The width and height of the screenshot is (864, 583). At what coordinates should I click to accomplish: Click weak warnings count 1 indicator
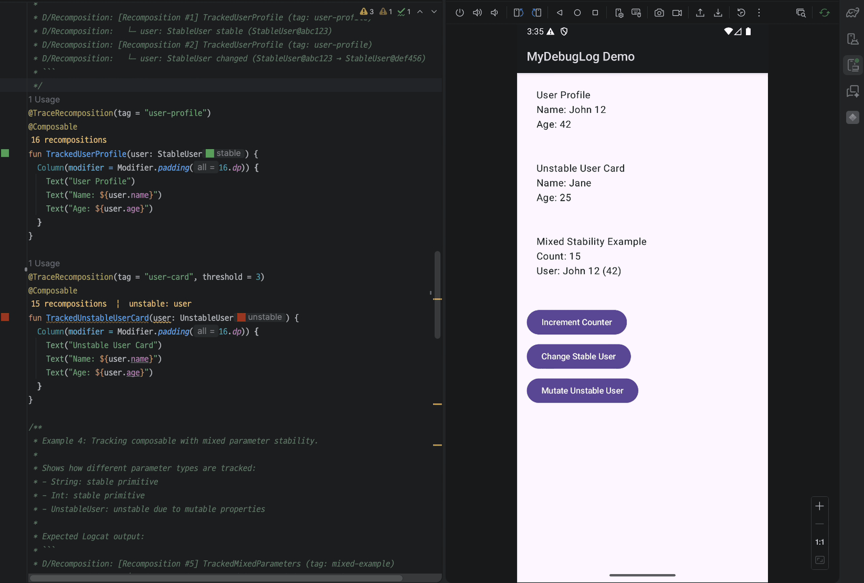click(386, 12)
